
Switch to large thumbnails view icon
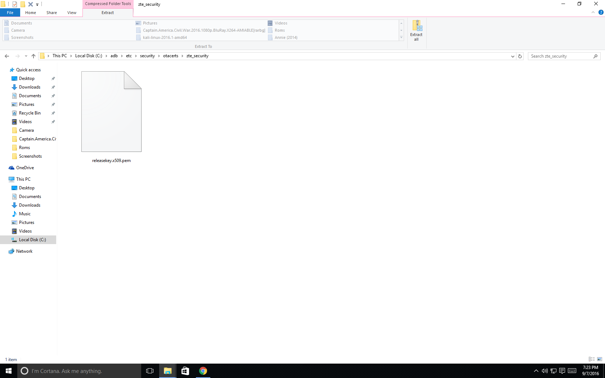pyautogui.click(x=600, y=359)
